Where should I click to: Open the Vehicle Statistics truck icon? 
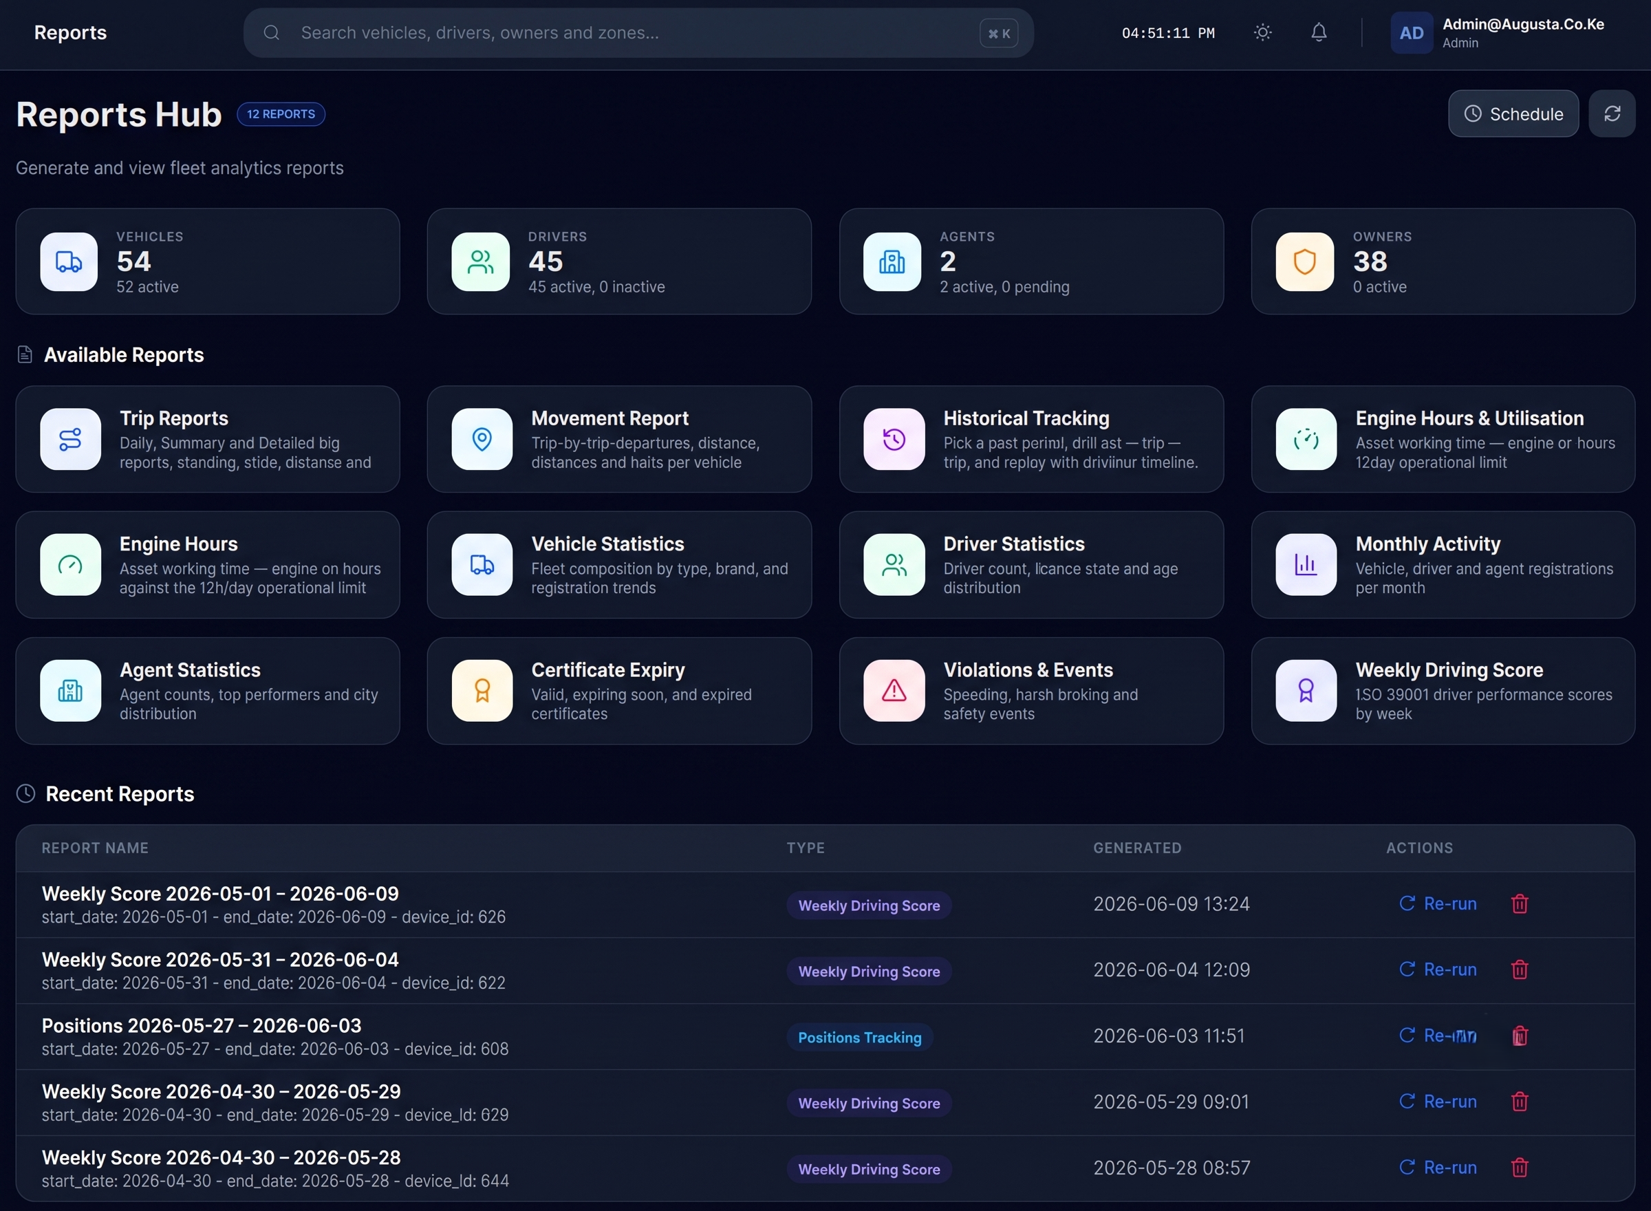click(x=482, y=564)
